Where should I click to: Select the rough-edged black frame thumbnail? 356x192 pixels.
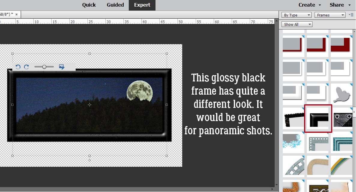(294, 119)
